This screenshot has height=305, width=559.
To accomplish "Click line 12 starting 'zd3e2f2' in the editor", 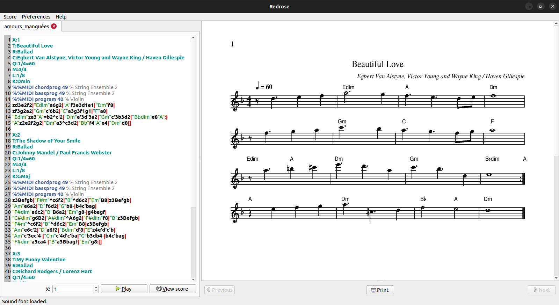I will point(64,105).
